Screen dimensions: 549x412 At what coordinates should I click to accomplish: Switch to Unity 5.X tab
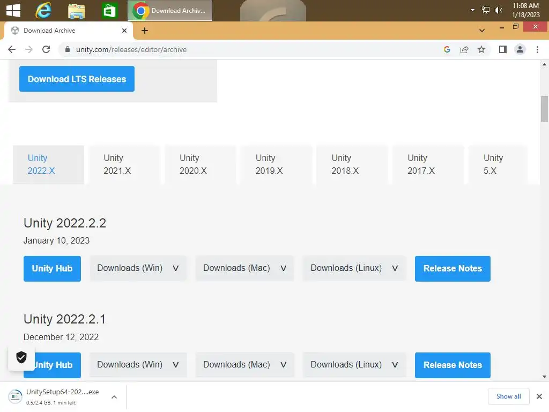click(498, 164)
